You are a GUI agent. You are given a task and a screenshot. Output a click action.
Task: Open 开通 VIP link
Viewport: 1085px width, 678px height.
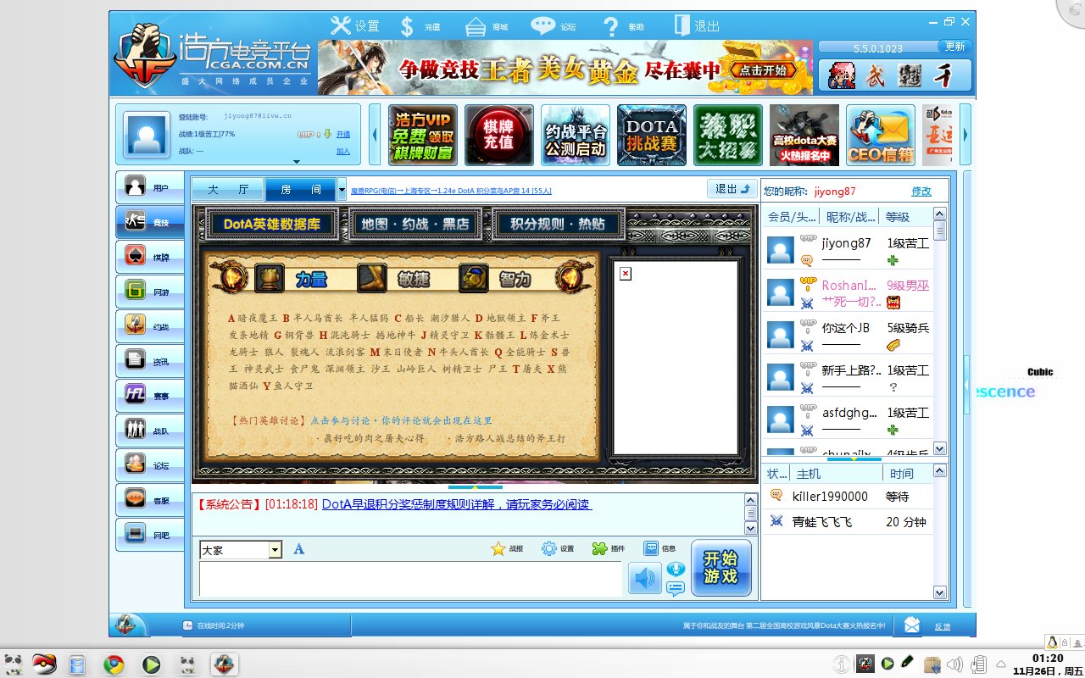[x=343, y=135]
